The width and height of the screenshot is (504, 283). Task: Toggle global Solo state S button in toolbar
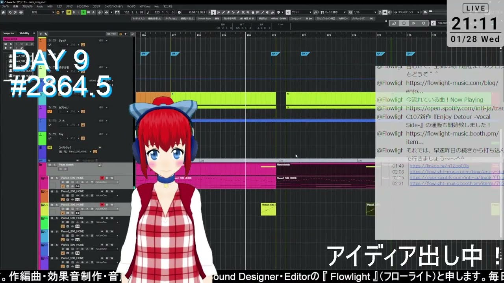click(x=74, y=12)
